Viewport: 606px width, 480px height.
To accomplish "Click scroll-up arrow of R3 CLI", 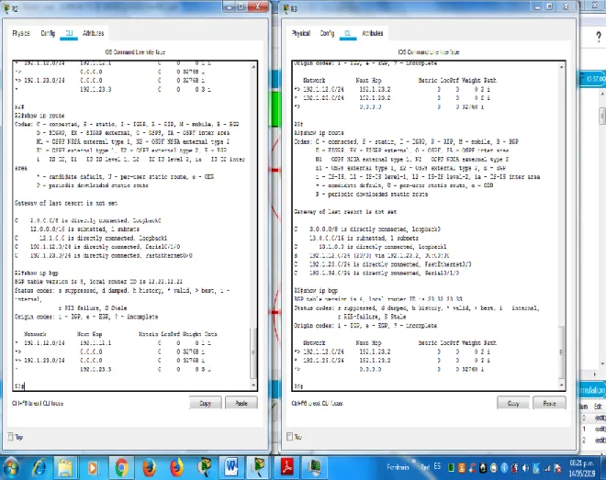I will click(x=561, y=66).
